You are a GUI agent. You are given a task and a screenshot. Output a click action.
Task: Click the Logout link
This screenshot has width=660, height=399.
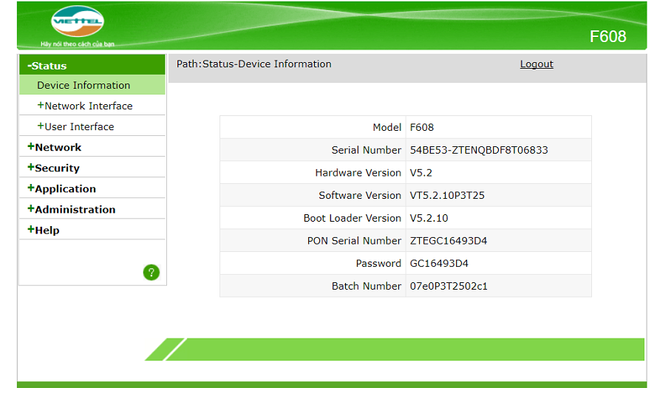(537, 64)
